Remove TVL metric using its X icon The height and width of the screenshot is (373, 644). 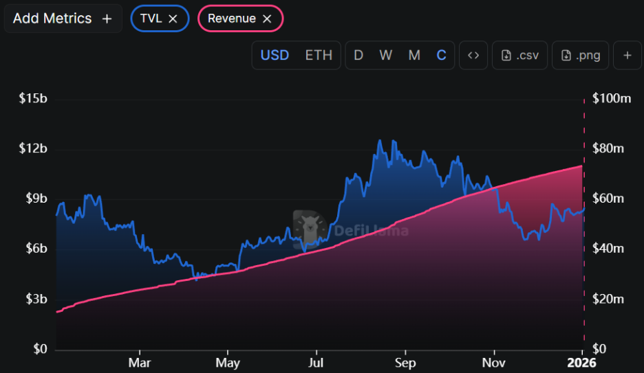coord(173,19)
